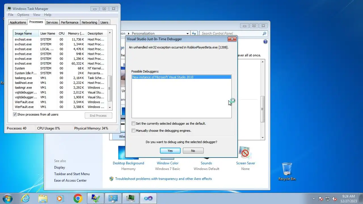Screen dimensions: 363x204
Task: Open the Screen Saver link
Action: pyautogui.click(x=246, y=163)
